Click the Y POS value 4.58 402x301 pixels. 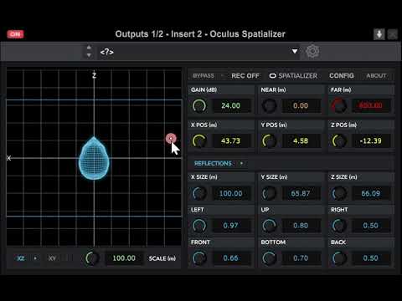click(301, 140)
